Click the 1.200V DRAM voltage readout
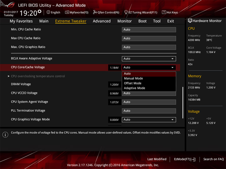The height and width of the screenshot is (169, 226). coord(115,84)
